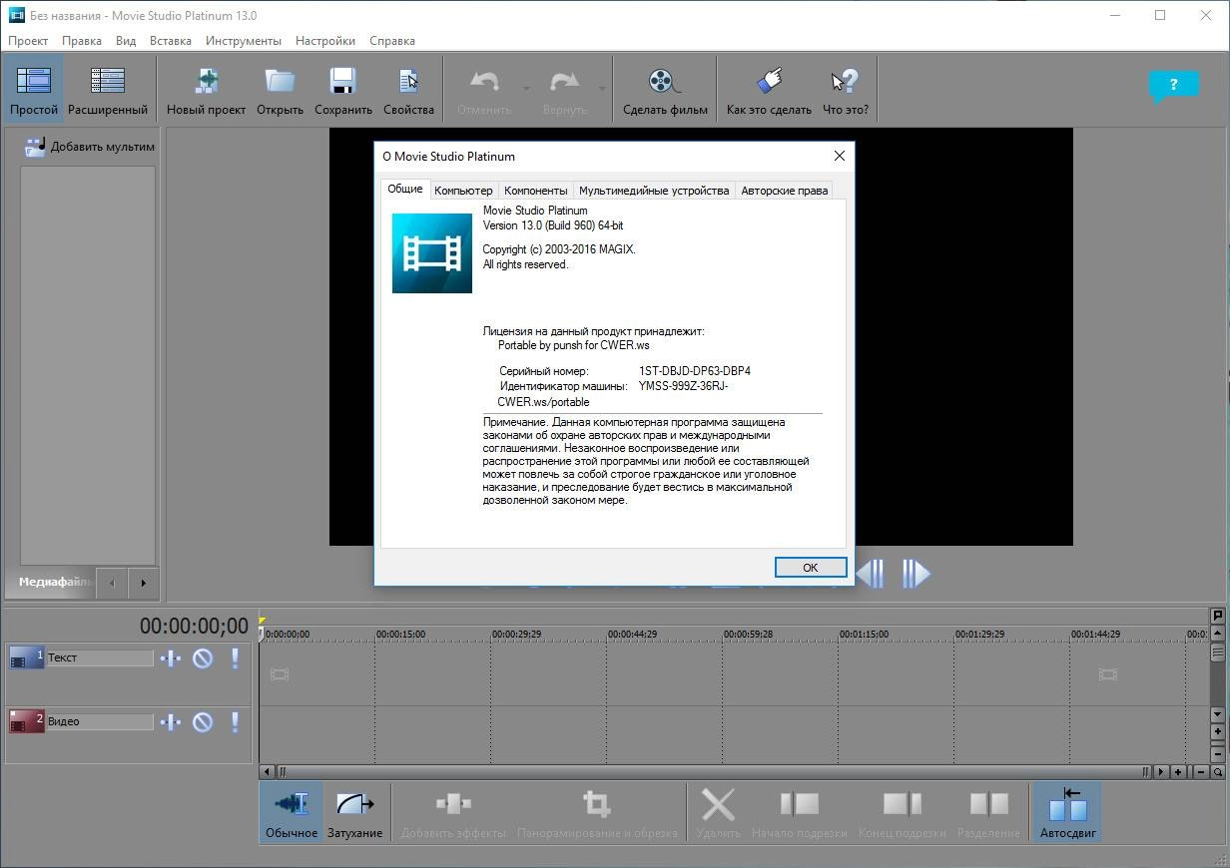1230x868 pixels.
Task: Mute the Видео track
Action: tap(203, 721)
